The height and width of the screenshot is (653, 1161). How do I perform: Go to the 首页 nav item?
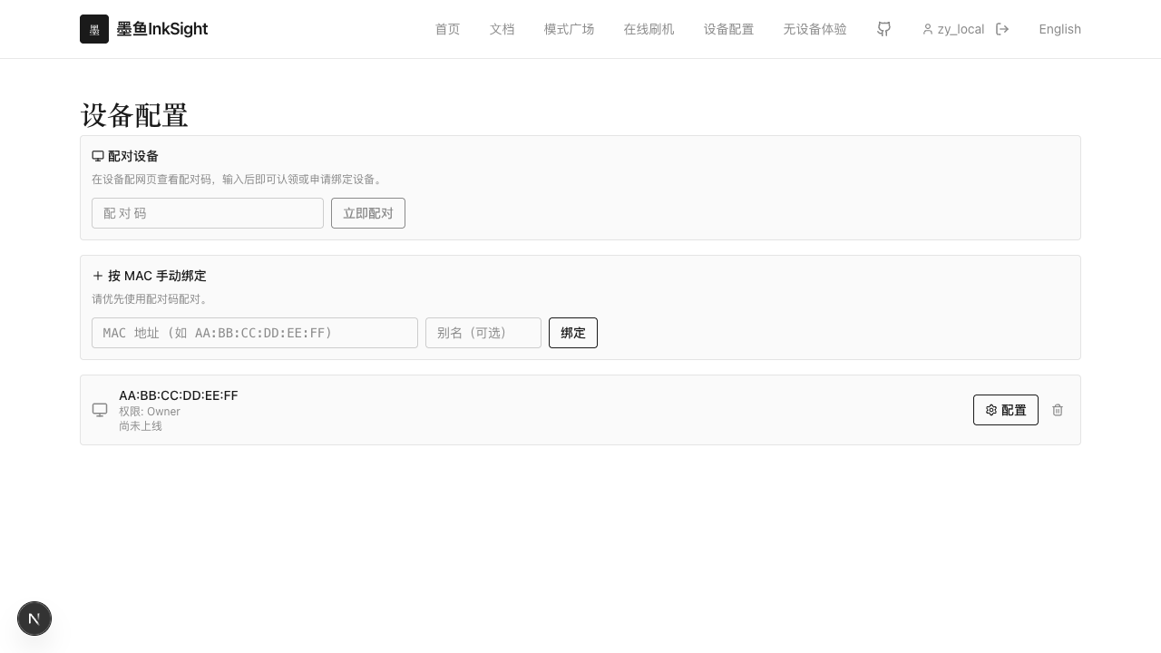pyautogui.click(x=447, y=29)
